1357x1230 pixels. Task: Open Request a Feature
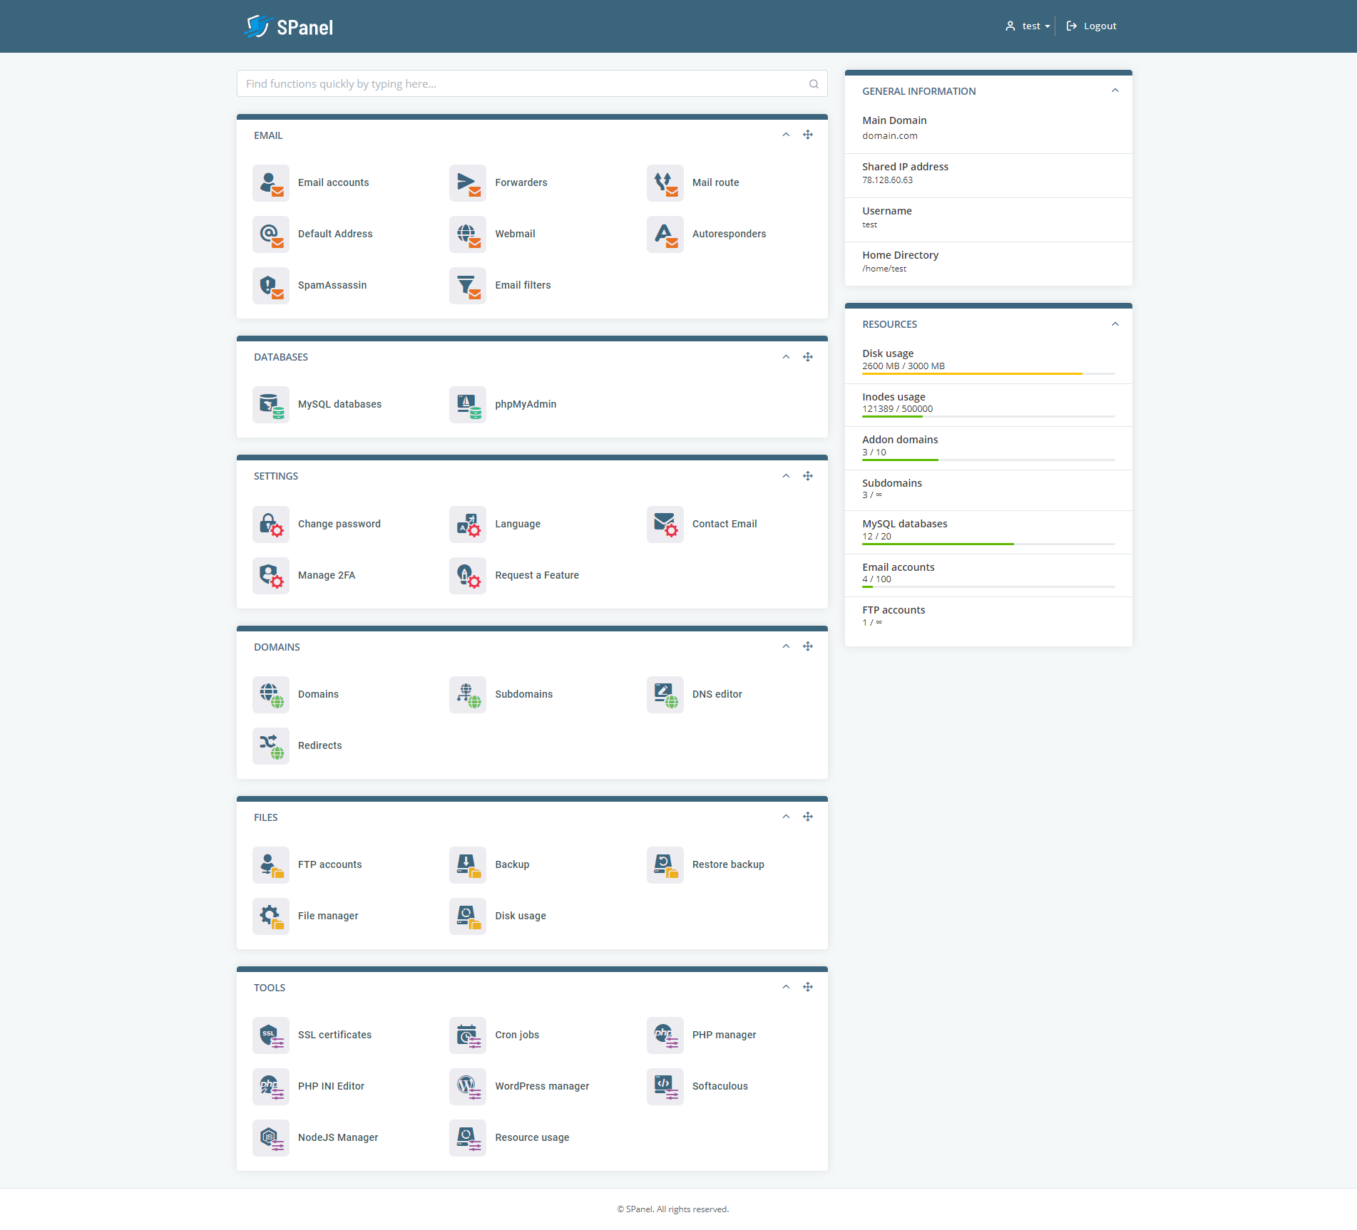[536, 575]
